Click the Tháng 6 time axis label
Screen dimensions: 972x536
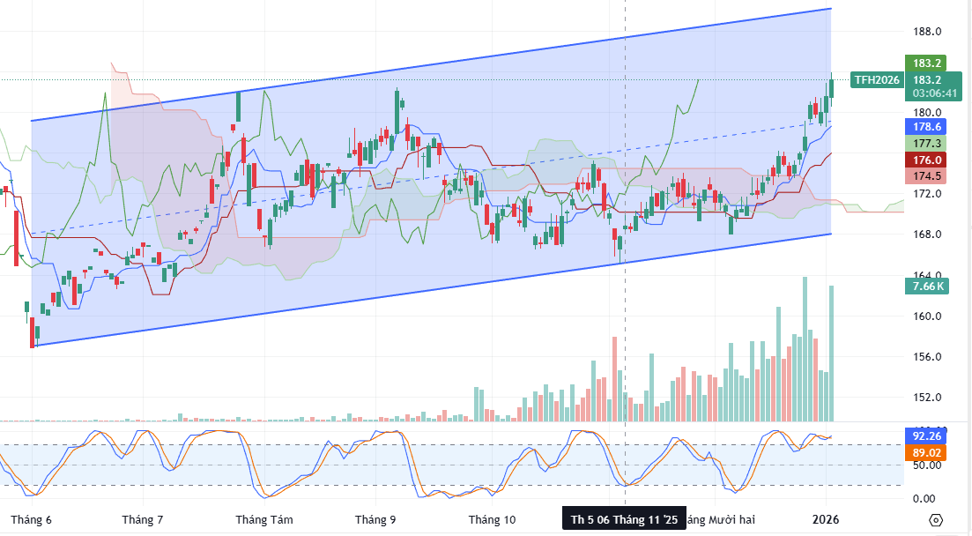[31, 520]
